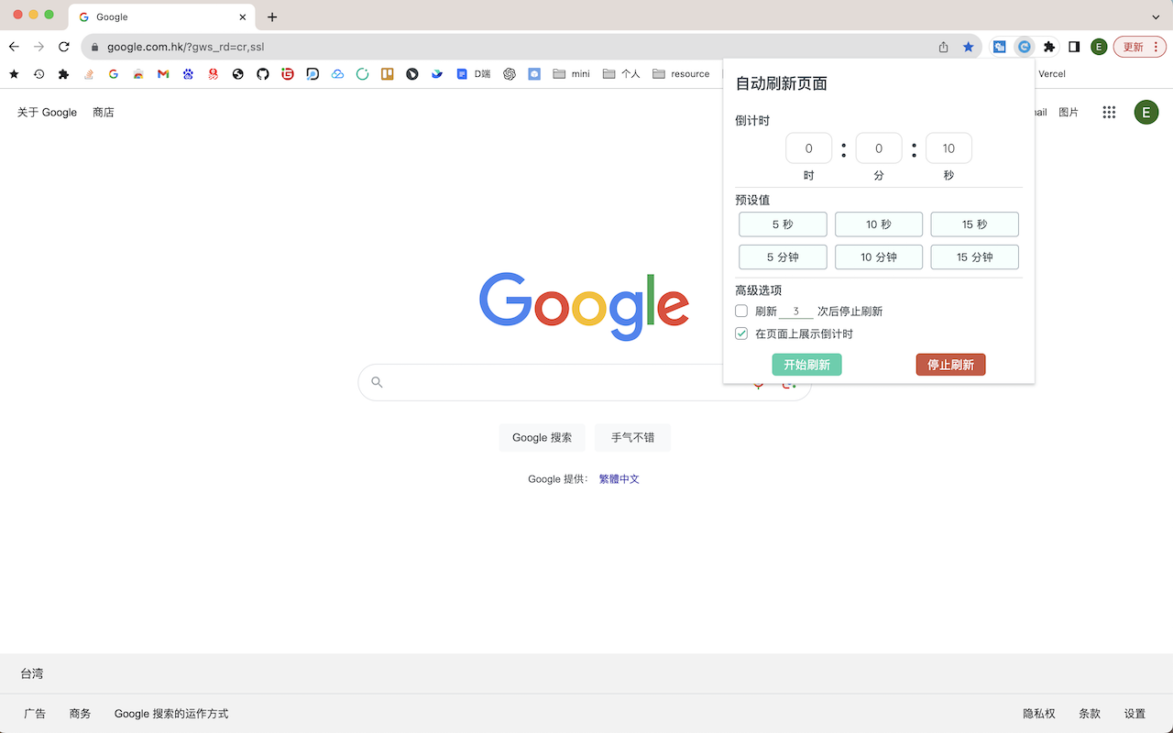Open the blue cloud bookmark icon

pyautogui.click(x=337, y=74)
